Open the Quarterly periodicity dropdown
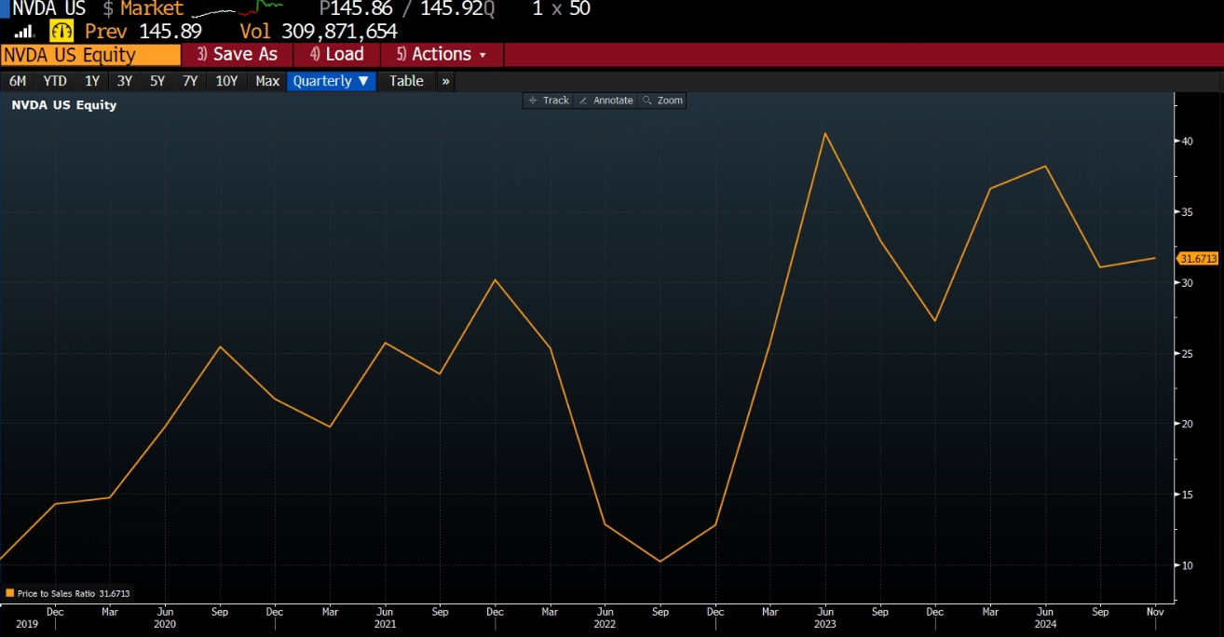 click(x=331, y=81)
